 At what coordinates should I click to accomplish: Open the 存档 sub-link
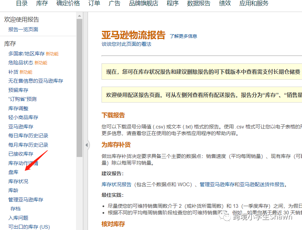click(15, 209)
